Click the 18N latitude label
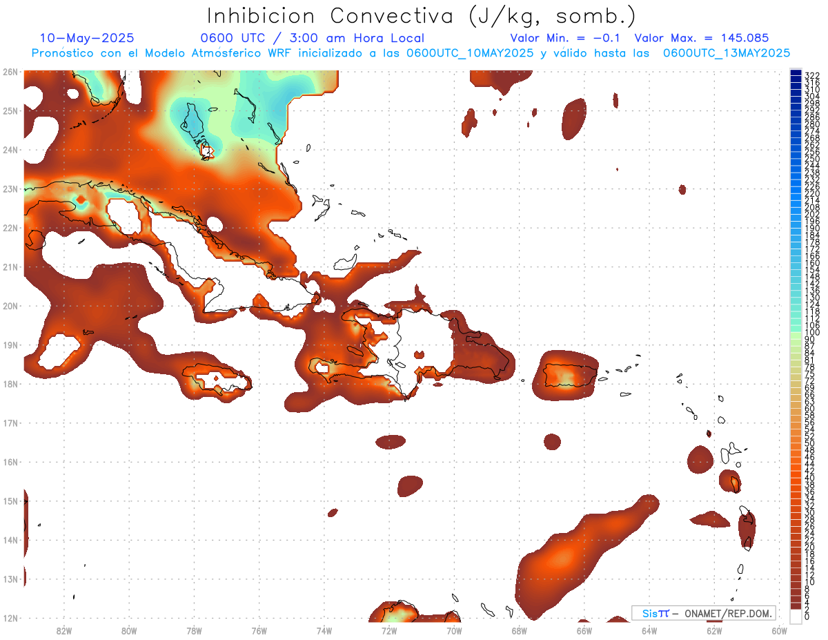Viewport: 828px width, 640px height. coord(10,383)
